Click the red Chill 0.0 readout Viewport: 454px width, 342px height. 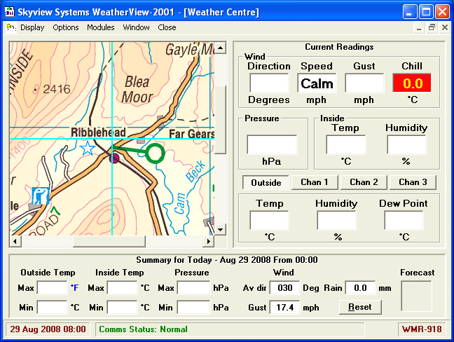[412, 83]
